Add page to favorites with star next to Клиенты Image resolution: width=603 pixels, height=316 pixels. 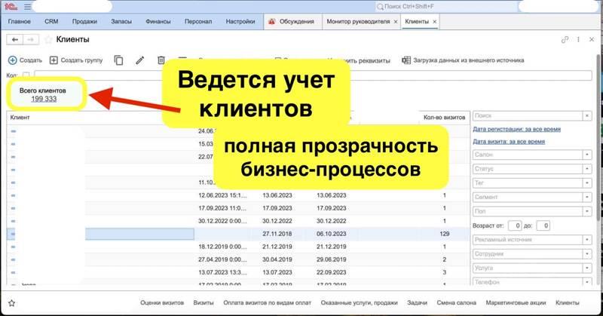pyautogui.click(x=49, y=38)
